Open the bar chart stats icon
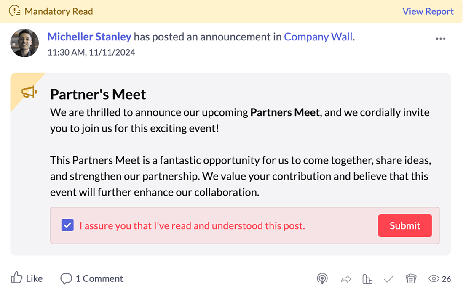This screenshot has height=302, width=463. click(x=367, y=279)
